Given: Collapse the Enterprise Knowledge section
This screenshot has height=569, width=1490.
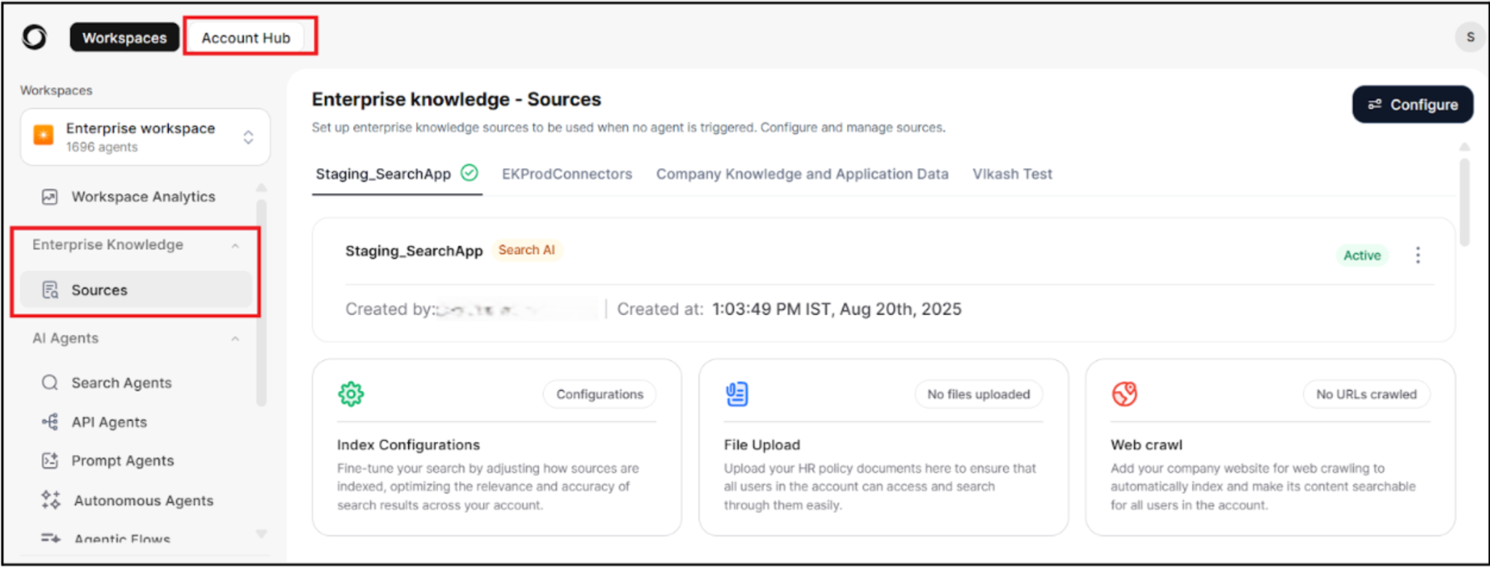Looking at the screenshot, I should pyautogui.click(x=235, y=246).
